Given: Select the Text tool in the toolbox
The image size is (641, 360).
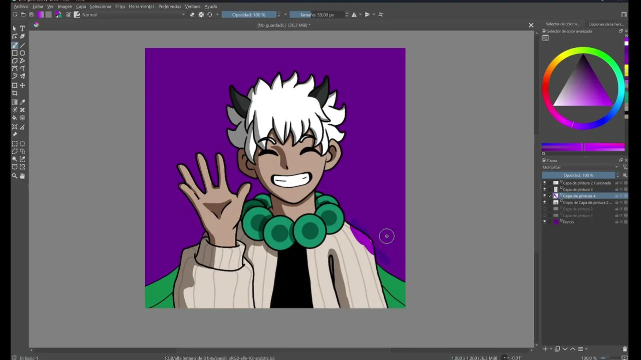Looking at the screenshot, I should coord(23,28).
